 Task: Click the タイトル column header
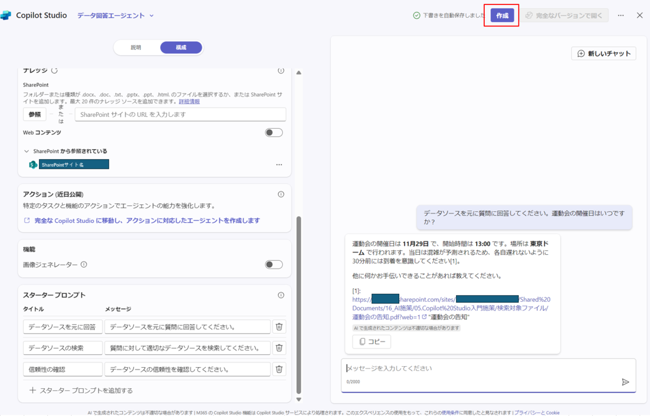[x=34, y=309]
